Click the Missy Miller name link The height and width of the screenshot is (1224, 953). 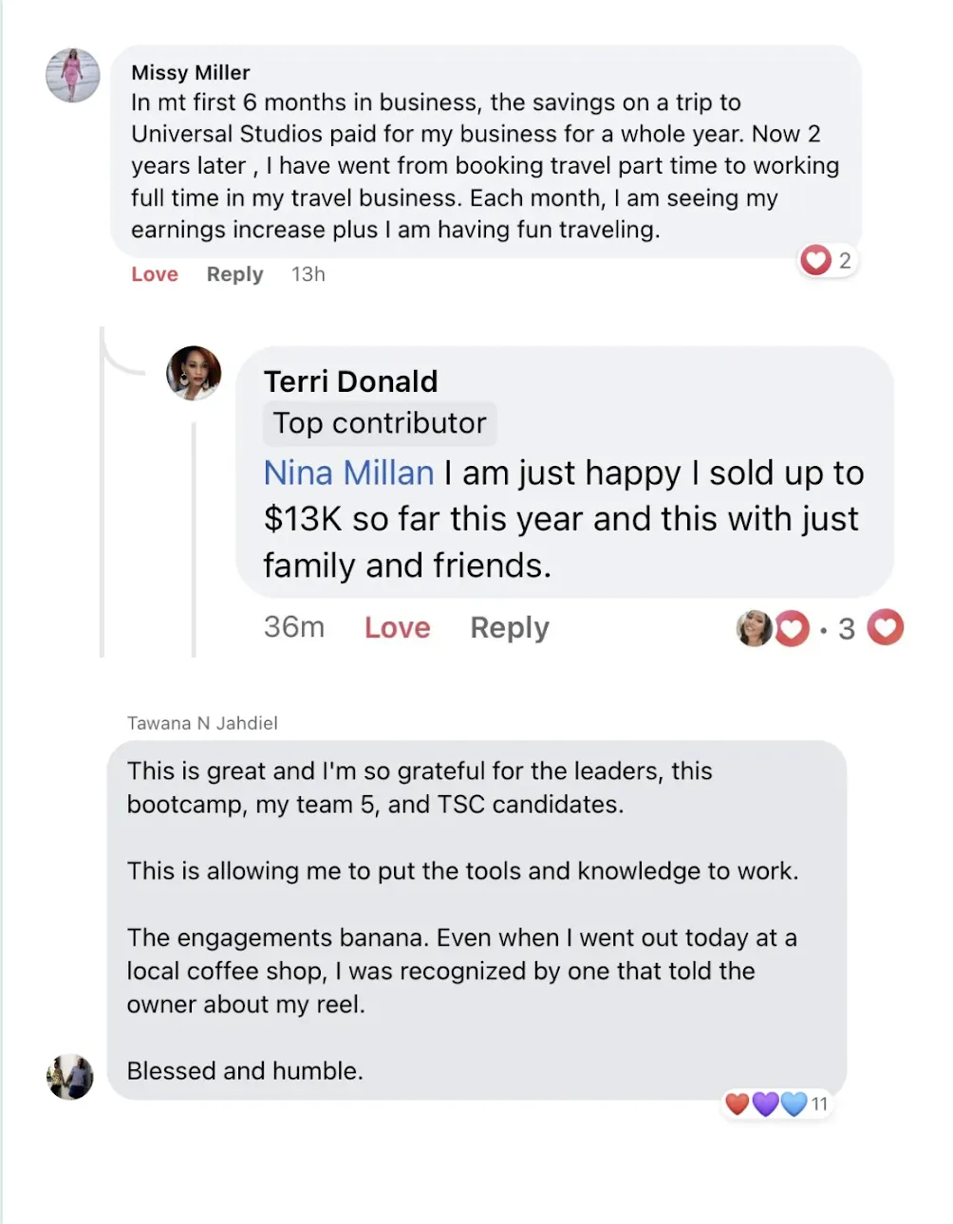[191, 73]
